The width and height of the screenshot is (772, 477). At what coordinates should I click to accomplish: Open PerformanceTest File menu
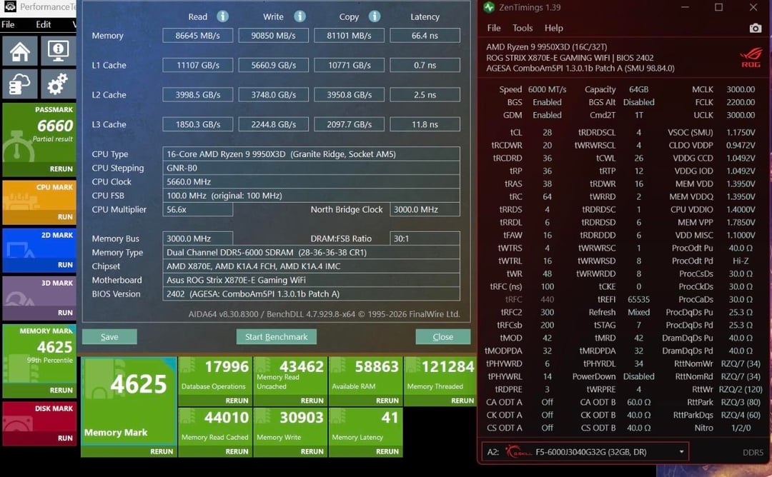[x=8, y=24]
